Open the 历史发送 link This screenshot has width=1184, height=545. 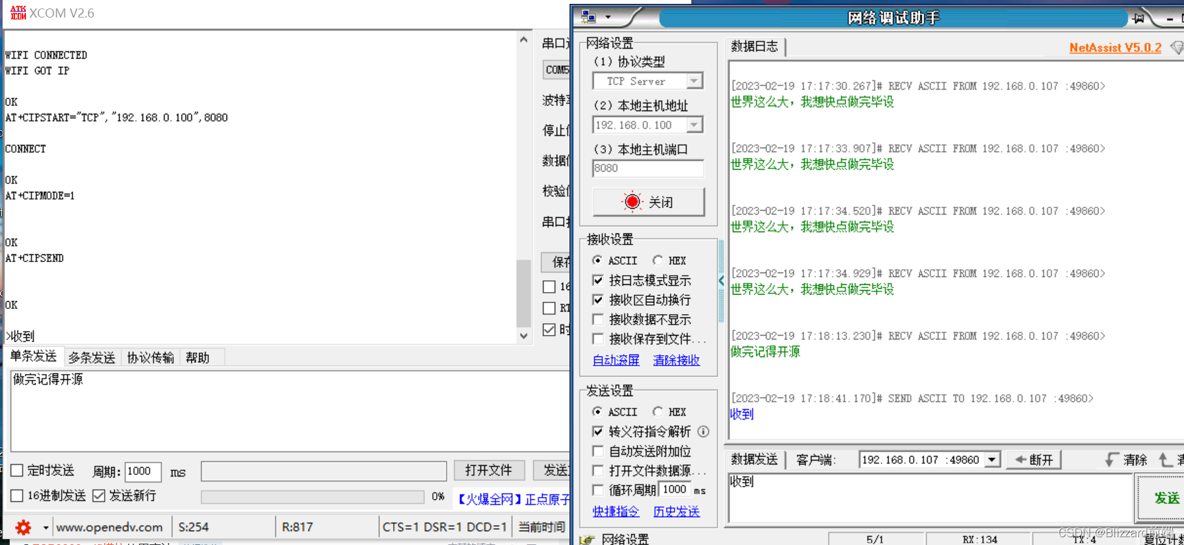click(x=676, y=512)
